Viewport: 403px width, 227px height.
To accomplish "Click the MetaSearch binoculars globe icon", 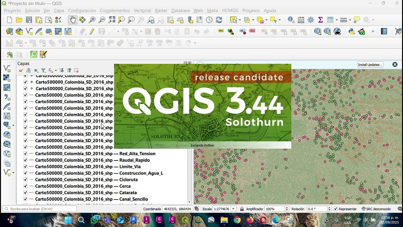I will [x=337, y=31].
